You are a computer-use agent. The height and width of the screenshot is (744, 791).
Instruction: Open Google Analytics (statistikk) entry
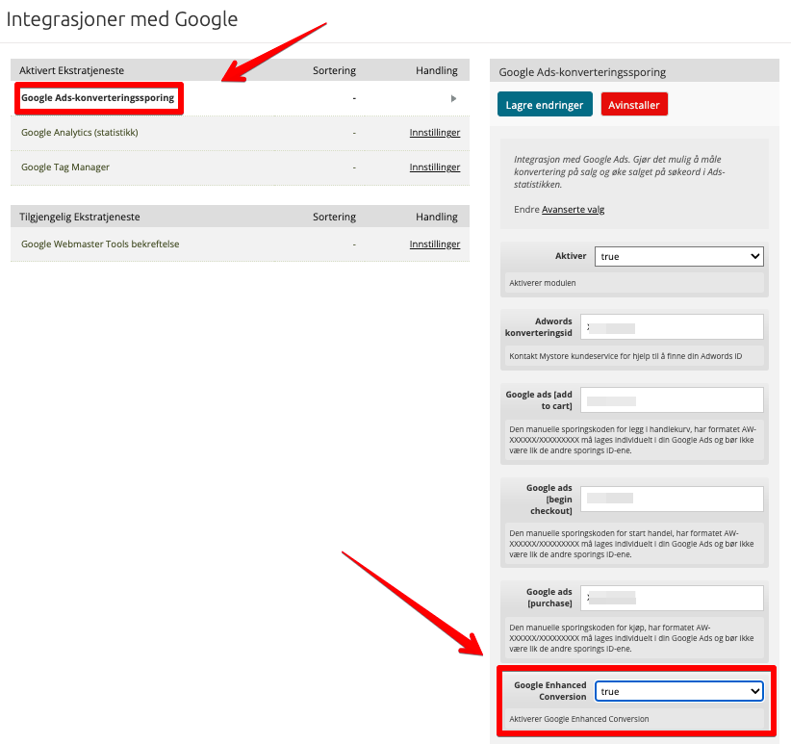click(80, 132)
